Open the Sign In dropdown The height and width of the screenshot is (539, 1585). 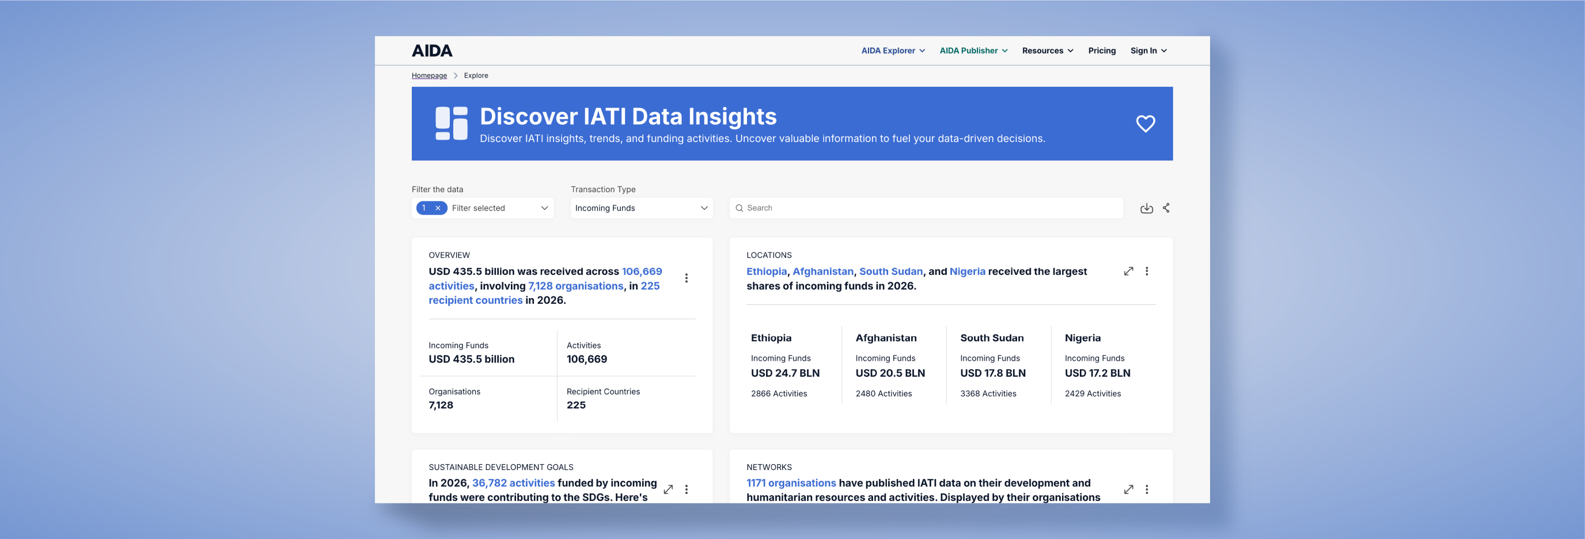click(1148, 51)
